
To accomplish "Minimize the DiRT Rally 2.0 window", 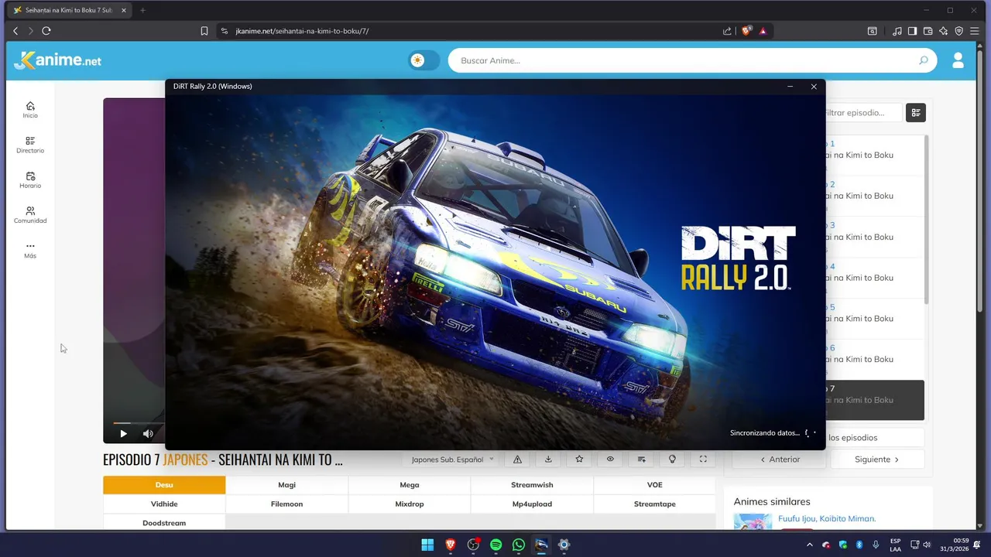I will (790, 86).
